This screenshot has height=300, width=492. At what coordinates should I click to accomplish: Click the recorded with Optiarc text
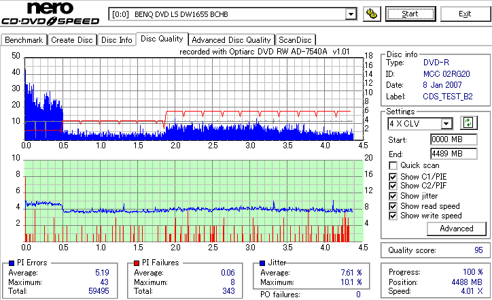[x=264, y=52]
